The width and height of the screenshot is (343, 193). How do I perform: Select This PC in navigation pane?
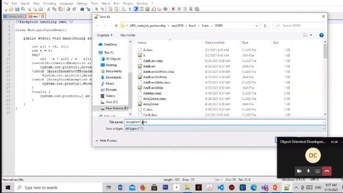pos(106,53)
